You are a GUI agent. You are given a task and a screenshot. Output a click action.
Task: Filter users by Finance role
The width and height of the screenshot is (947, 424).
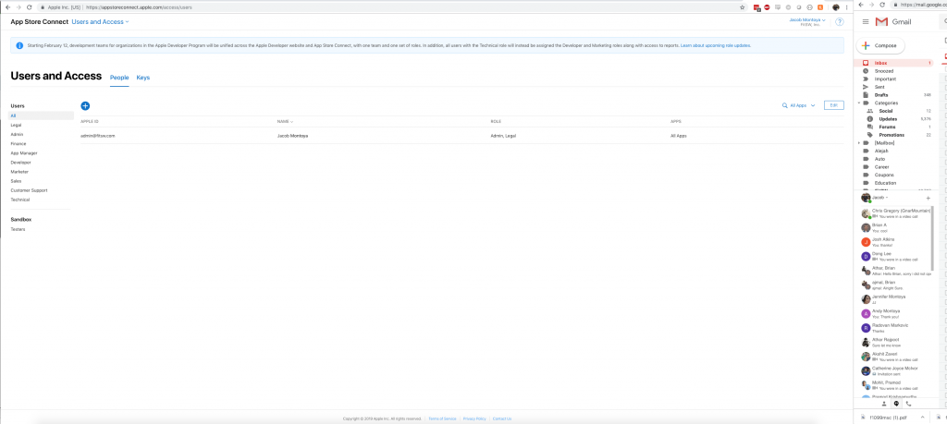pos(18,143)
